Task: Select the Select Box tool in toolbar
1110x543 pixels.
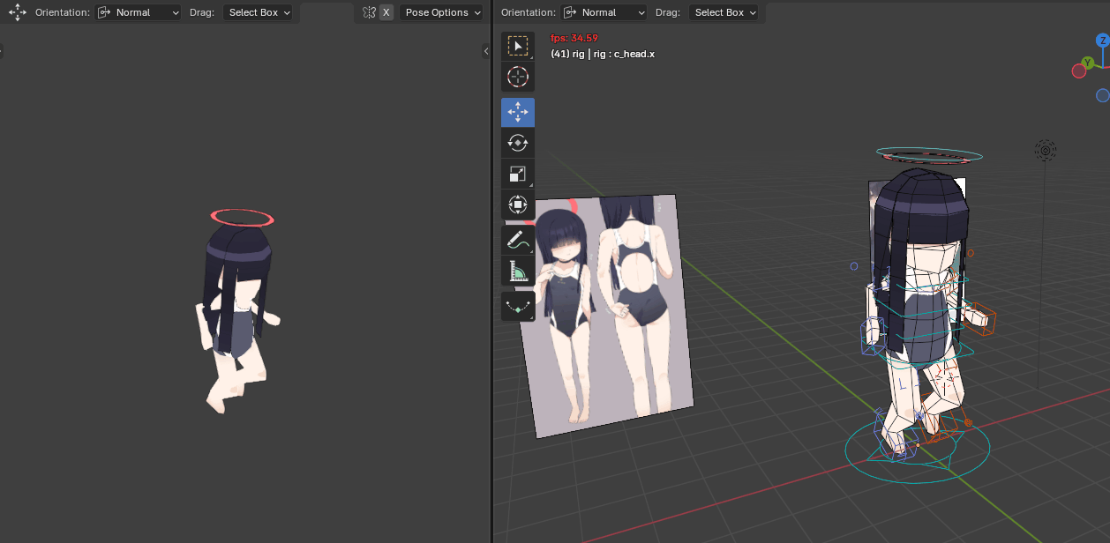Action: tap(518, 47)
